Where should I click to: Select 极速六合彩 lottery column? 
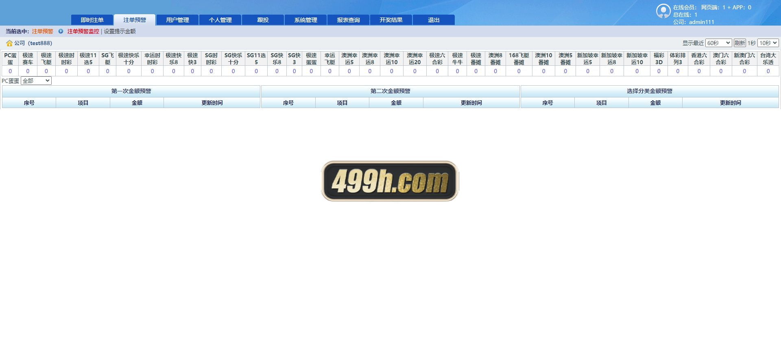(x=437, y=58)
